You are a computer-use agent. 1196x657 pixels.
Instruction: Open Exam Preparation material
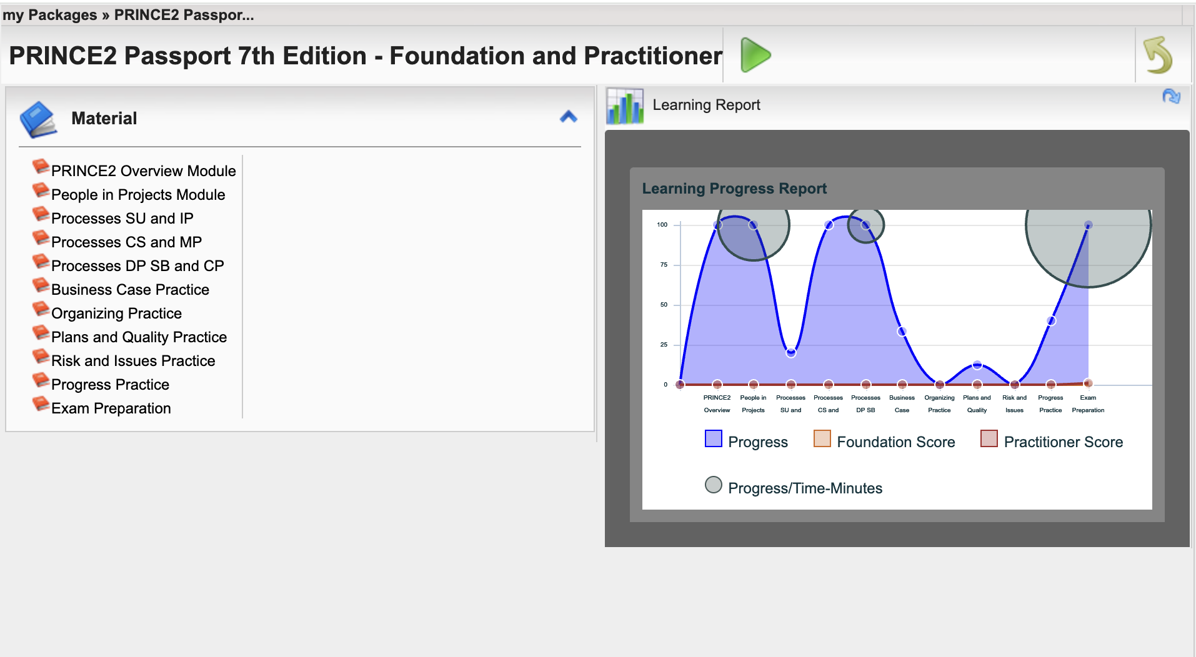click(x=111, y=408)
